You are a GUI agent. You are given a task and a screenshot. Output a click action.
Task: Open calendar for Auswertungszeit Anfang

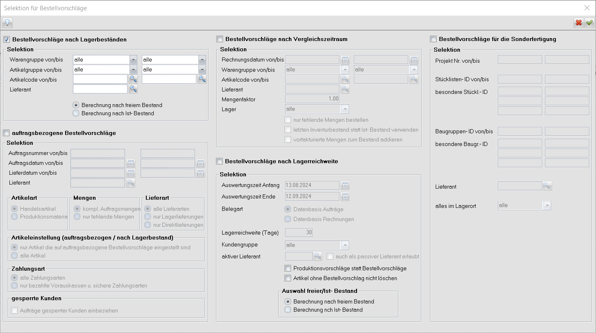pos(345,185)
